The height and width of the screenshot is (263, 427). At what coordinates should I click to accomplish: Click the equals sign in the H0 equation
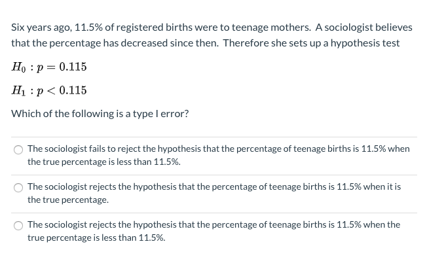[51, 67]
